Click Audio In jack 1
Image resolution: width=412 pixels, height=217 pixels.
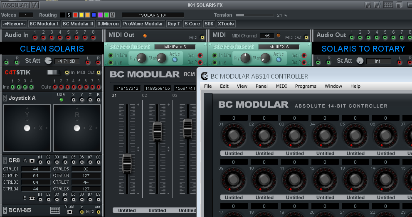[x=35, y=37]
